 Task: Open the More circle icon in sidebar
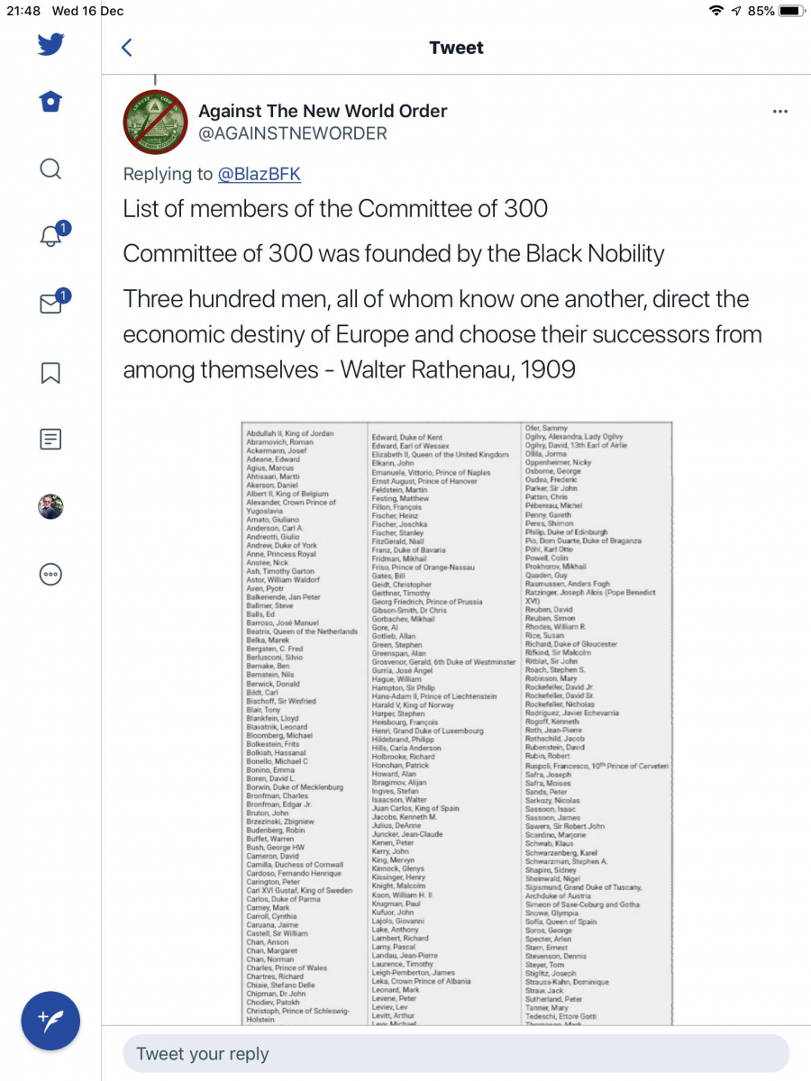(x=50, y=574)
